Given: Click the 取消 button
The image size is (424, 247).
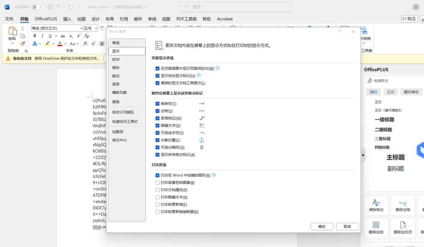Looking at the screenshot, I should pos(347,226).
